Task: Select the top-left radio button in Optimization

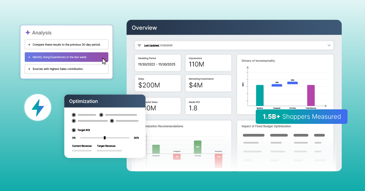Action: 74,115
